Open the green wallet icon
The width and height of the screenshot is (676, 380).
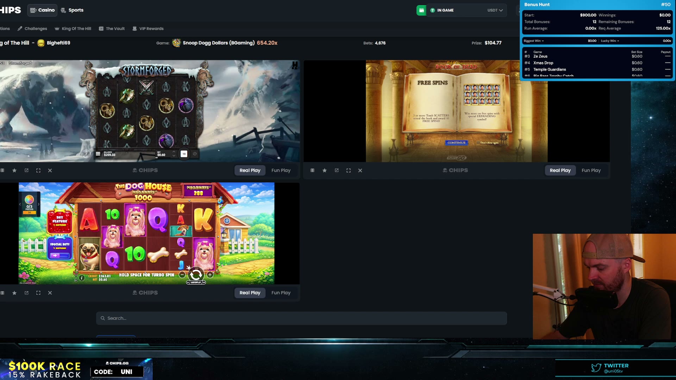(421, 10)
